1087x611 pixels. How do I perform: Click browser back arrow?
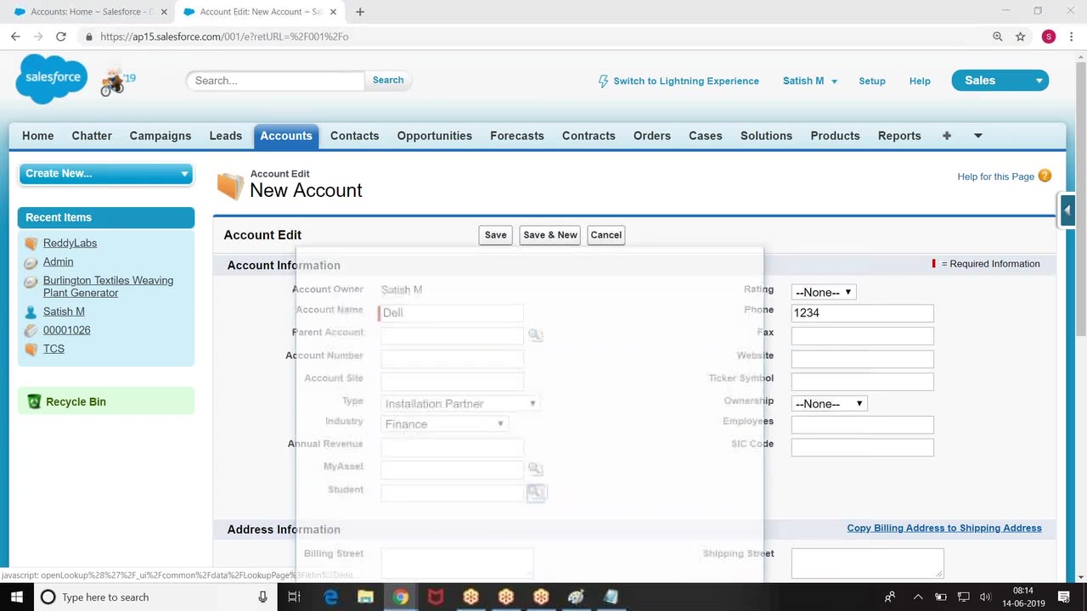click(15, 36)
